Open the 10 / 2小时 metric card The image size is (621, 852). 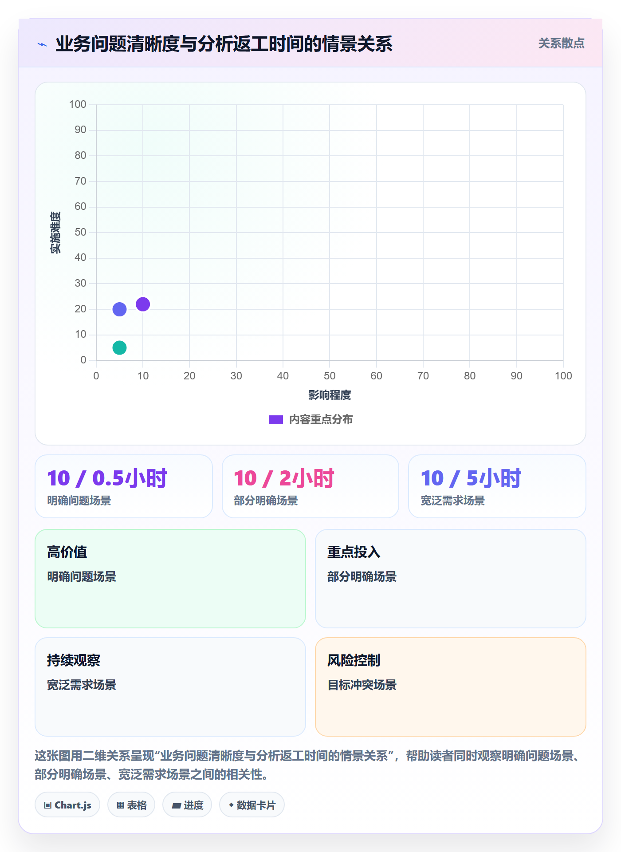[x=310, y=486]
